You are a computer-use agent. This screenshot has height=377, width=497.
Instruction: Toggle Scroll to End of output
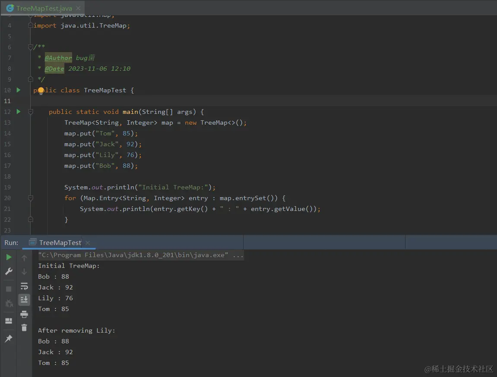click(24, 299)
